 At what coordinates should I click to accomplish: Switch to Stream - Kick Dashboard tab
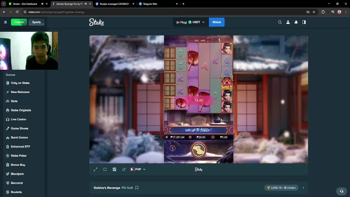coord(25,4)
